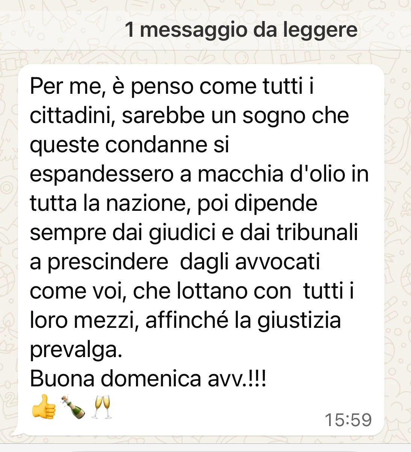Click the word "avvocati" in the message
411x452 pixels.
point(278,262)
